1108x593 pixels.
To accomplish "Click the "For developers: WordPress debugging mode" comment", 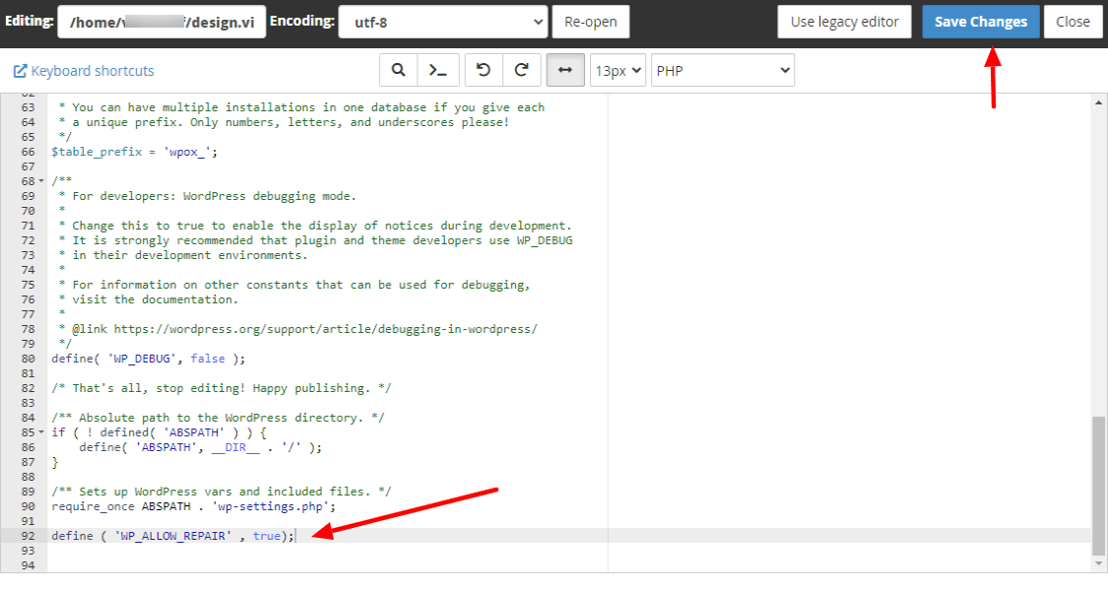I will click(x=208, y=196).
